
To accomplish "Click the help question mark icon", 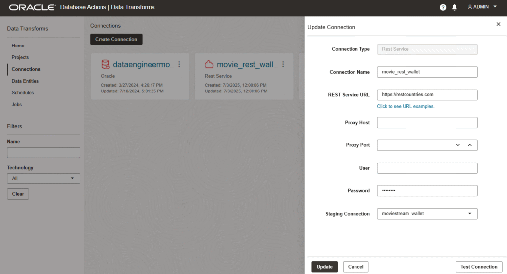I will coord(443,7).
